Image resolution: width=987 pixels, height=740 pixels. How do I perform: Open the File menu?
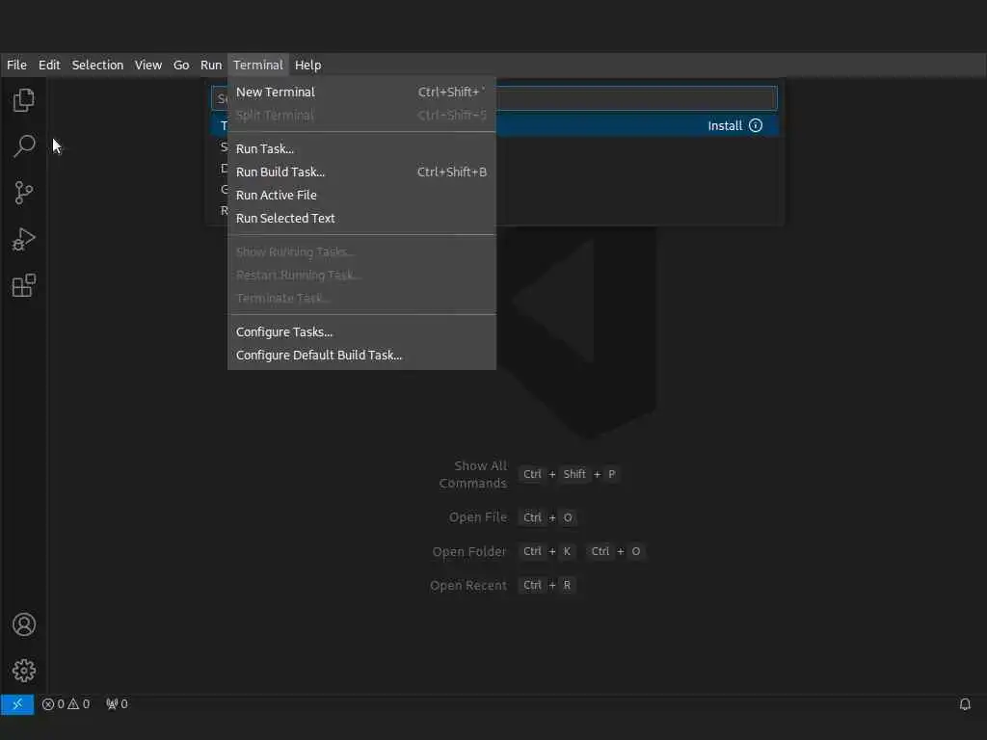pyautogui.click(x=17, y=65)
